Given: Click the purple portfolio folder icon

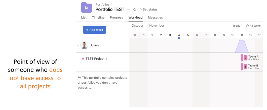Looking at the screenshot, I should click(x=86, y=7).
